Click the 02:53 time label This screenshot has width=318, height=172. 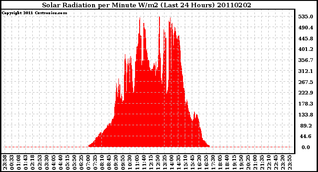tap(40, 163)
